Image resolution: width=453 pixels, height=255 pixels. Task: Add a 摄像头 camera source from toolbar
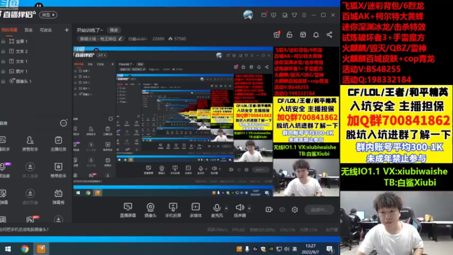(150, 210)
